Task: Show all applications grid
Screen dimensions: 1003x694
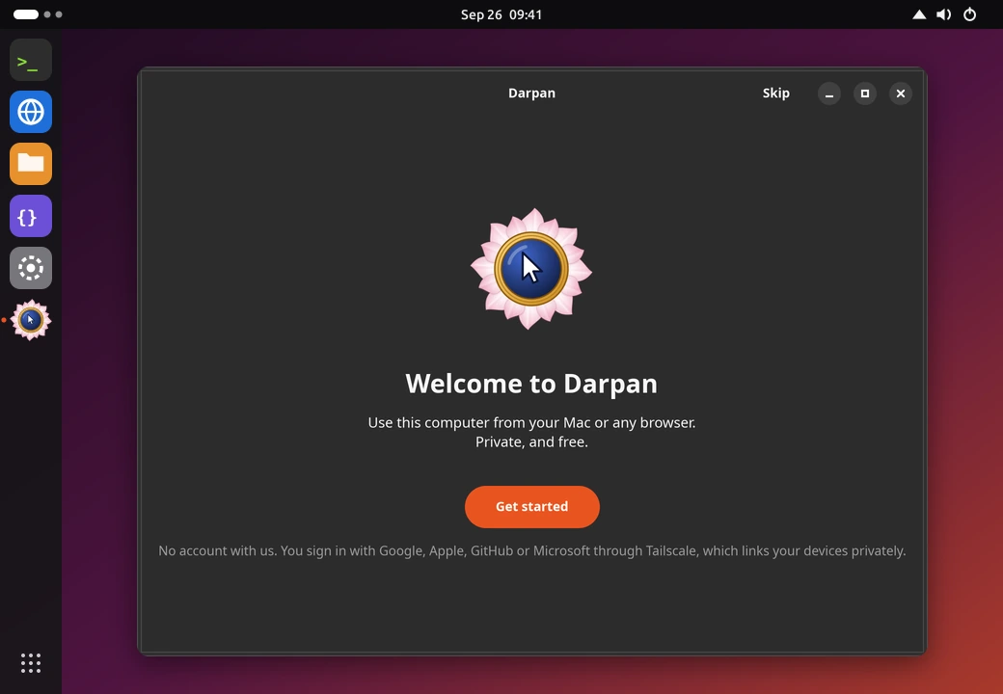Action: [31, 663]
